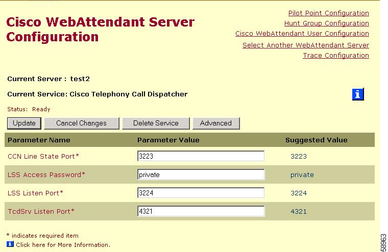
Task: Focus the LSS Listen Port field
Action: (201, 193)
